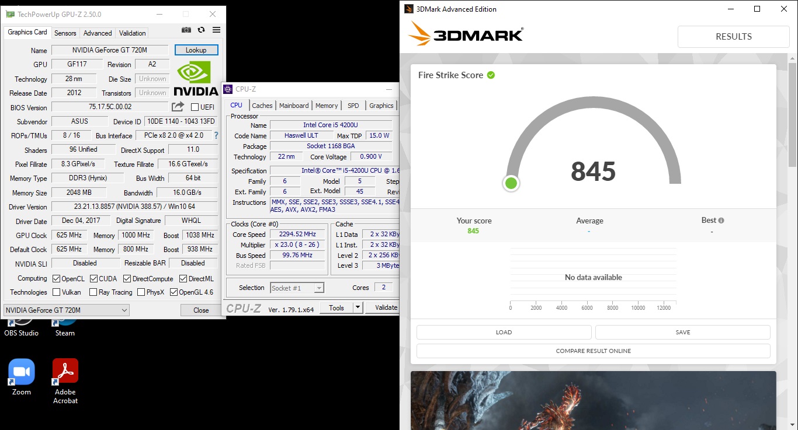Click the green dot on the score gauge
The image size is (798, 430).
pyautogui.click(x=511, y=183)
